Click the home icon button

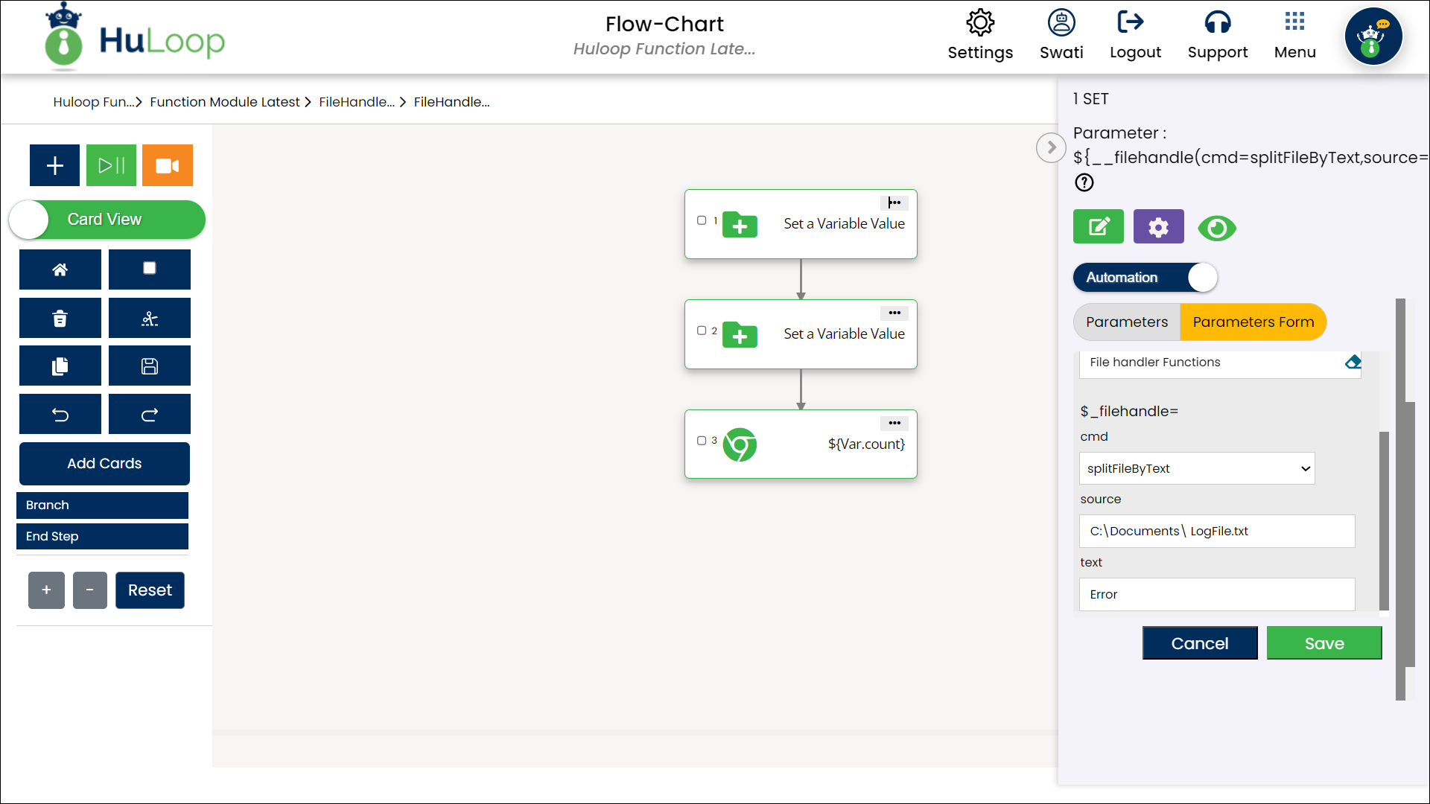(x=60, y=269)
